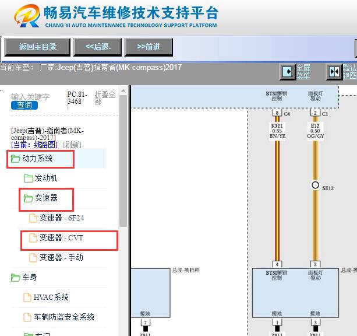Click pin 4 on the shifter module

click(277, 265)
